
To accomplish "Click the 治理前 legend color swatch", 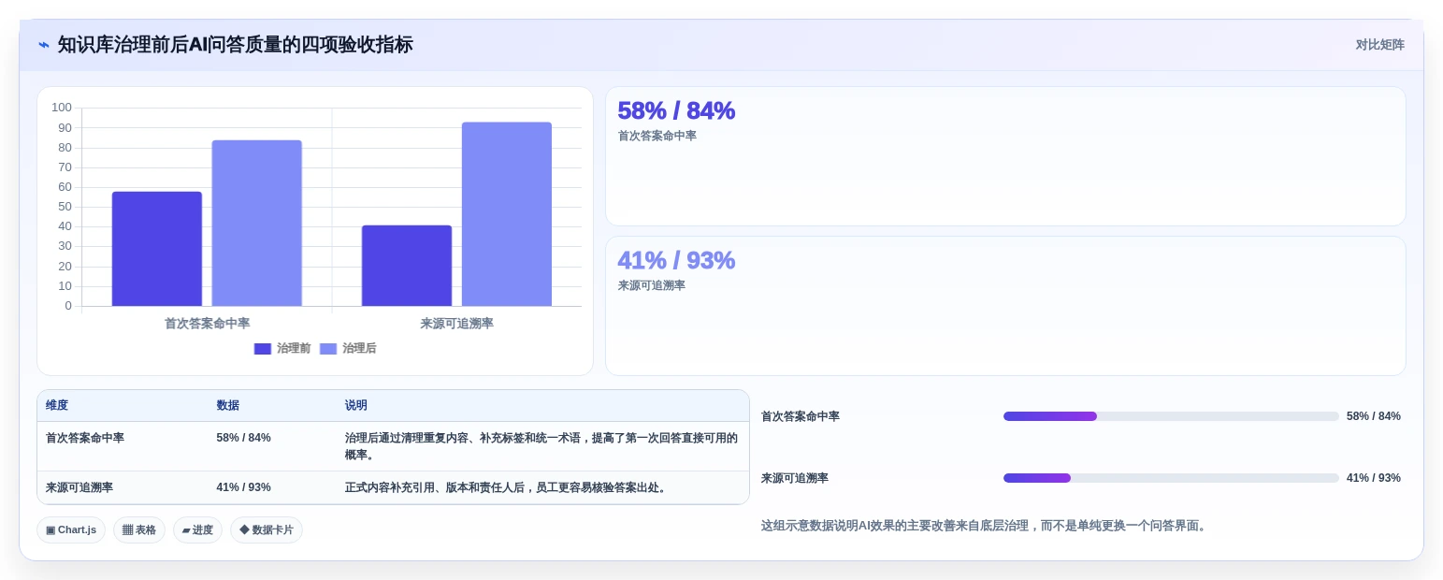I will point(263,349).
